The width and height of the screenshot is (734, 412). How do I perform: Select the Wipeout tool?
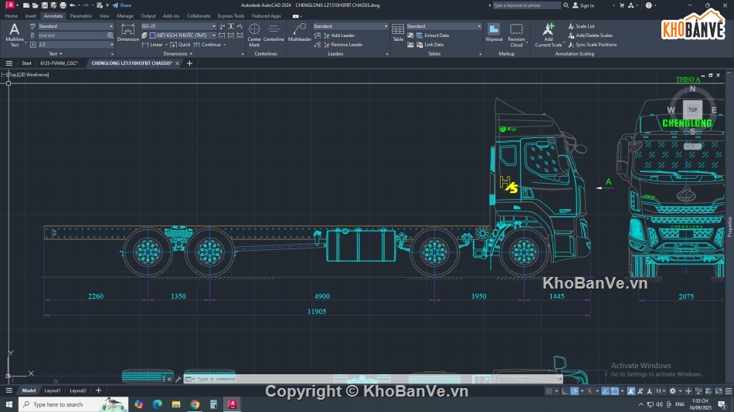[494, 32]
